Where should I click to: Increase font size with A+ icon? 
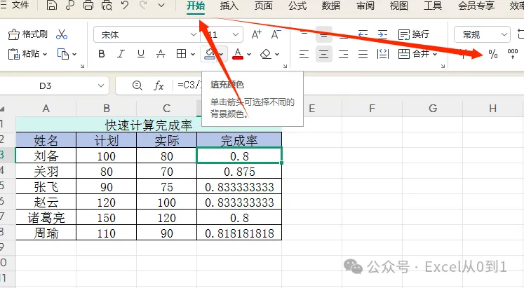pos(256,34)
